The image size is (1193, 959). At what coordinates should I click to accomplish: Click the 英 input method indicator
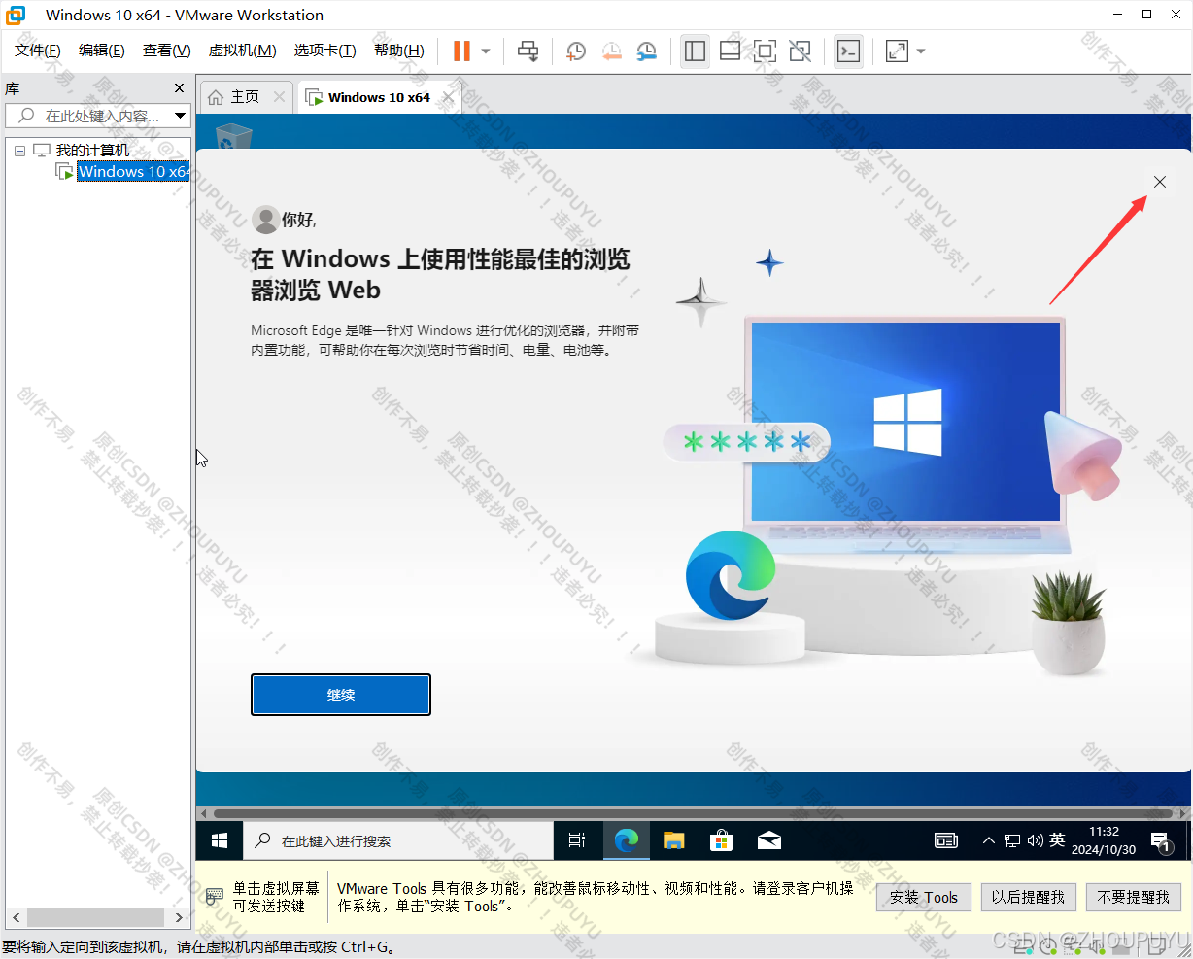click(x=1057, y=839)
